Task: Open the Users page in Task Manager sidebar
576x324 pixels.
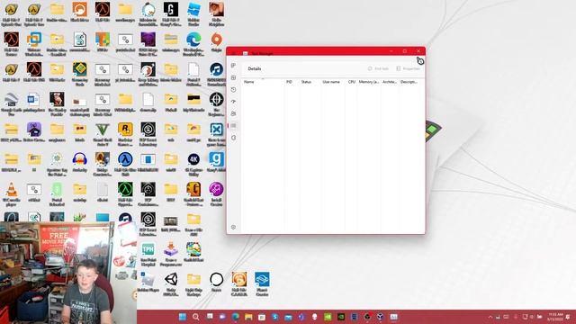Action: [233, 114]
